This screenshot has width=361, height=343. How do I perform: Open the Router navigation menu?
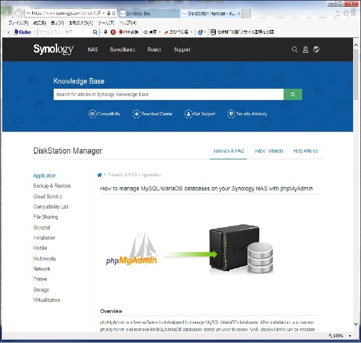coord(154,50)
